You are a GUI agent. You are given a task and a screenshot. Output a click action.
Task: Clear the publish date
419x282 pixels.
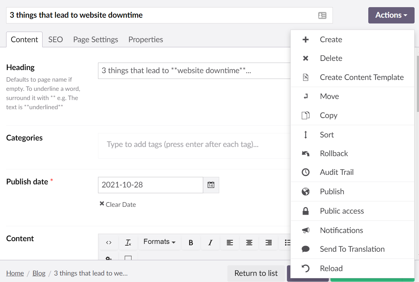[117, 204]
